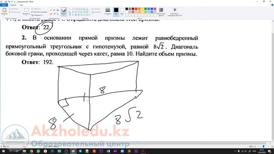This screenshot has height=154, width=274.
Task: Open the File (Файл) menu
Action: [4, 5]
